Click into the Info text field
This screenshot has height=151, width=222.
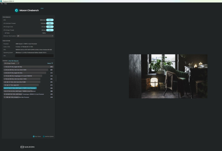[34, 56]
